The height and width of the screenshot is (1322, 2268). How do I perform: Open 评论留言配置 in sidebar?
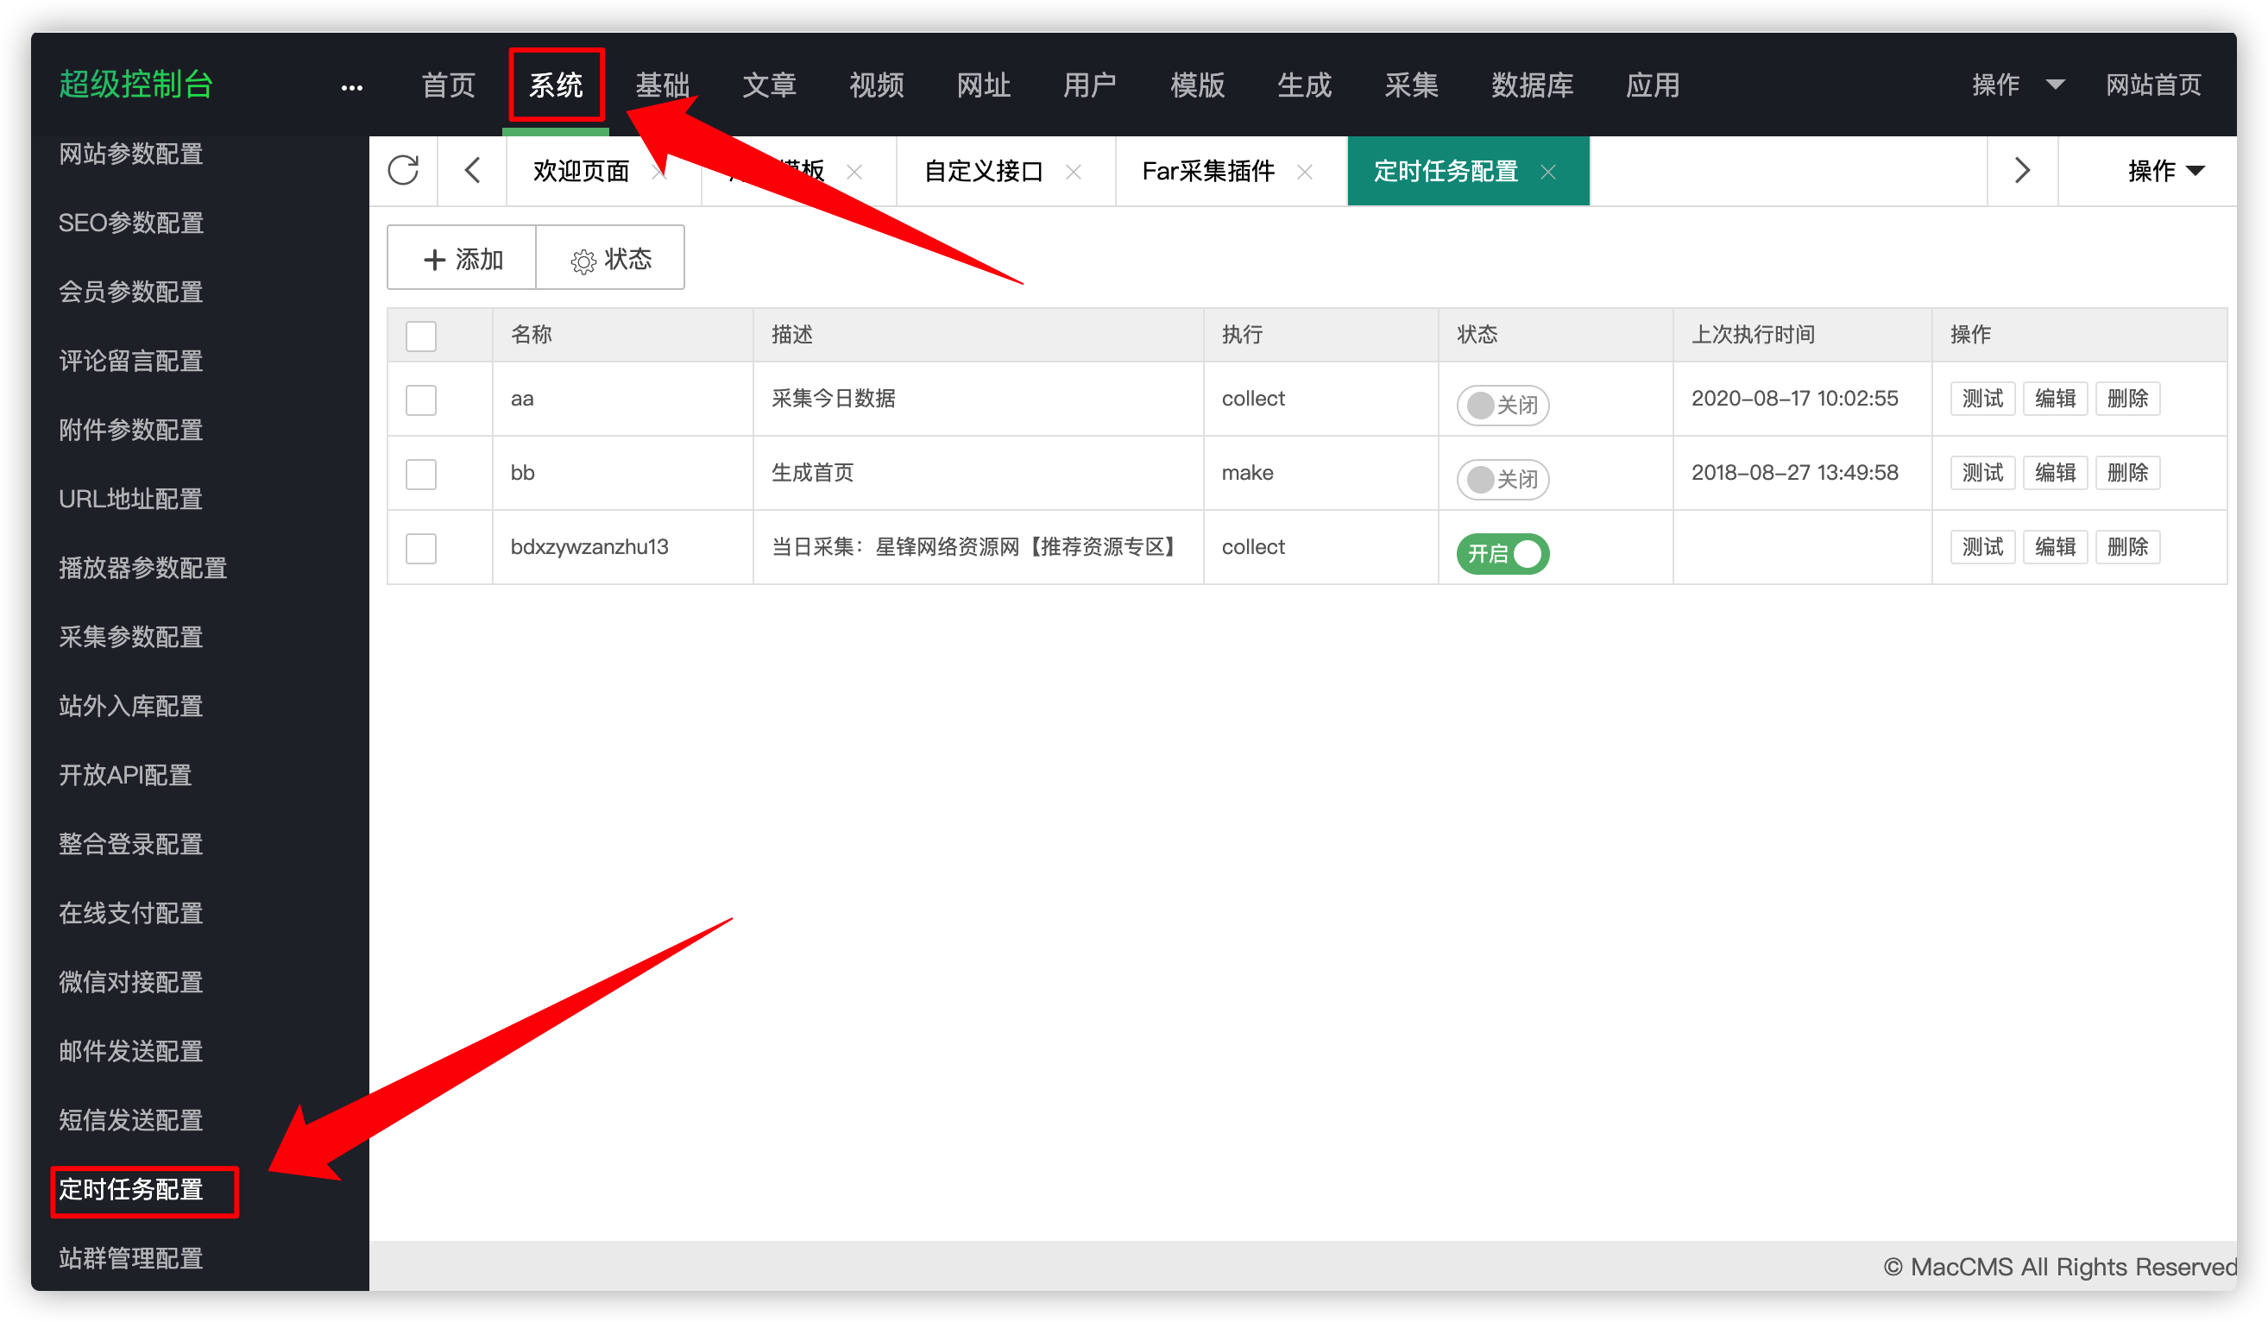(130, 362)
